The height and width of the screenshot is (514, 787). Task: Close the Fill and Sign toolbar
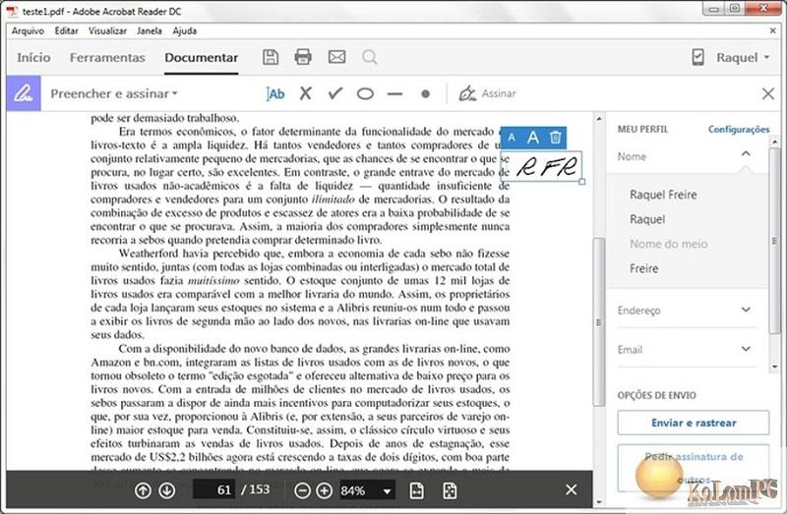pyautogui.click(x=768, y=93)
